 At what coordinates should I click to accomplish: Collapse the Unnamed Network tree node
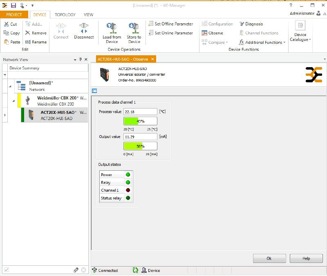click(x=10, y=86)
